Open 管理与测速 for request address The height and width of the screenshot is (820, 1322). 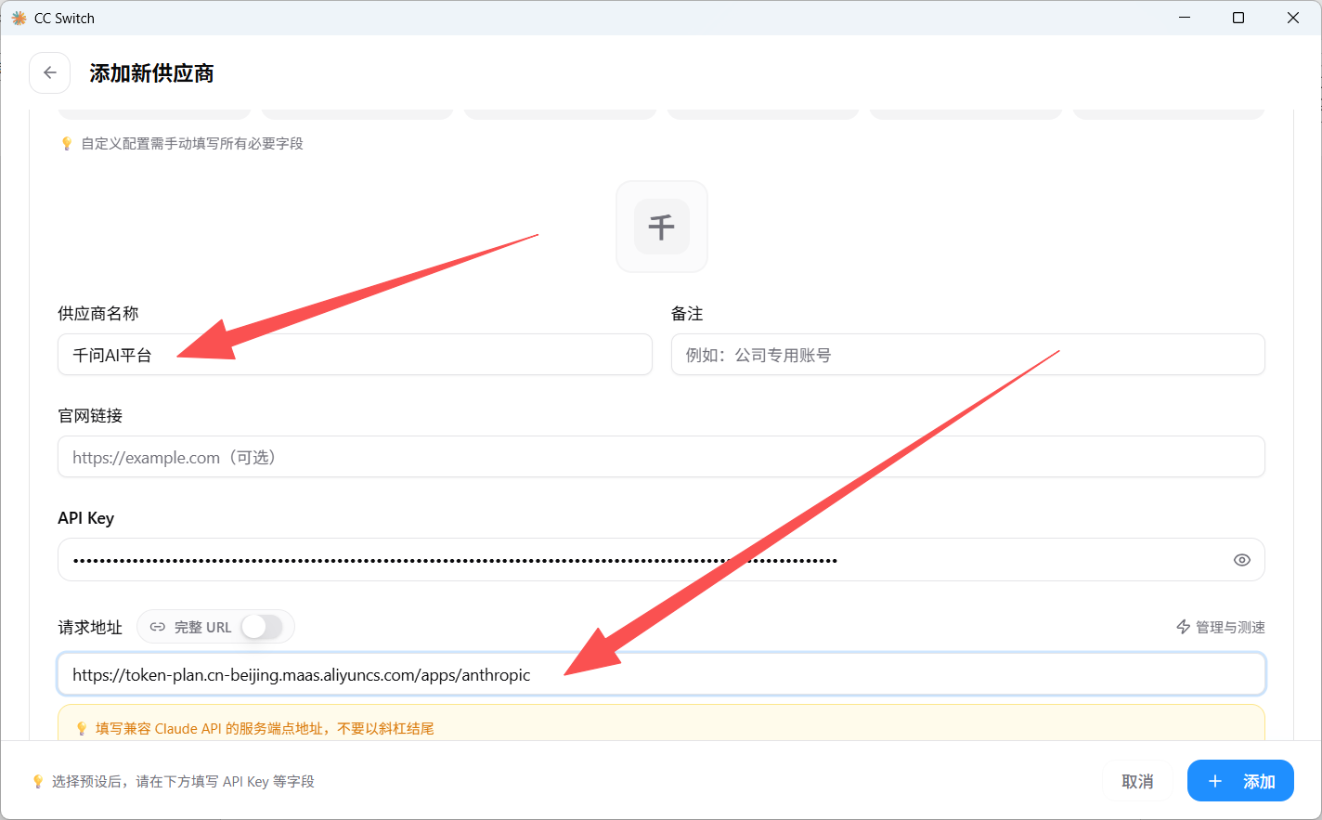1220,627
